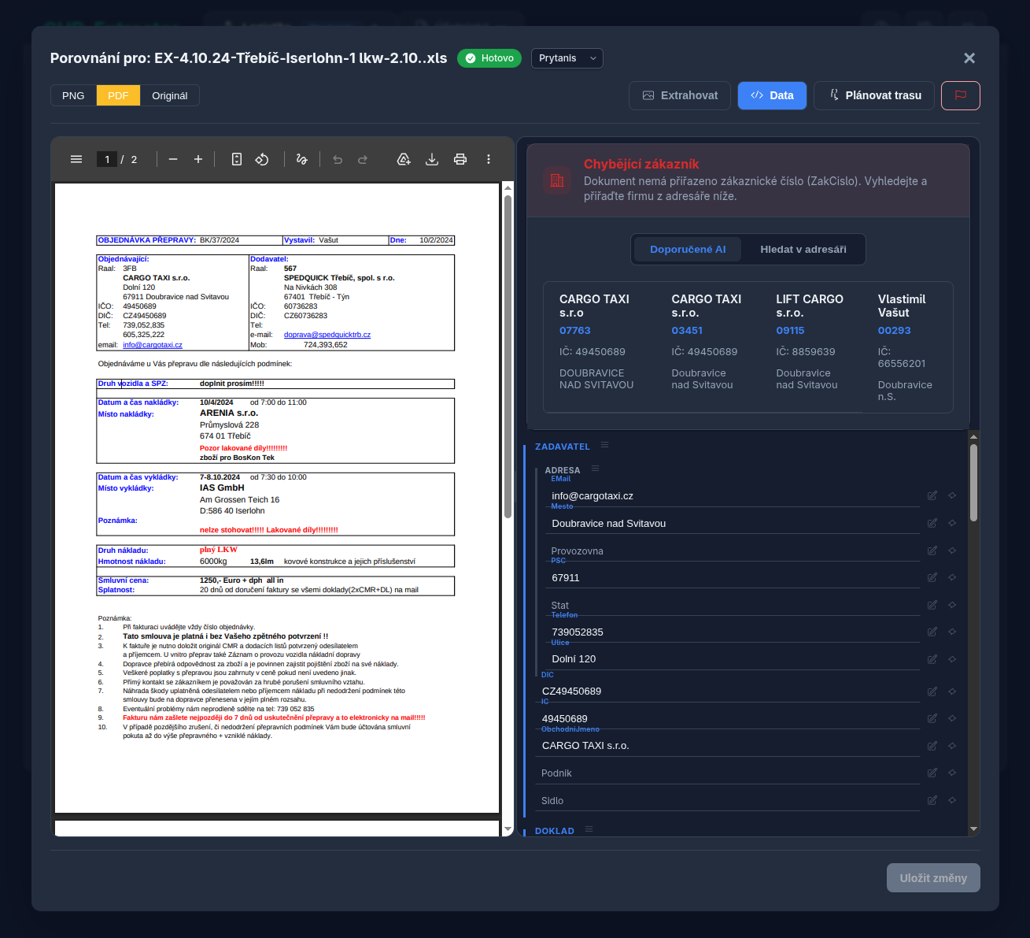Viewport: 1030px width, 938px height.
Task: Zoom out the PDF with minus icon
Action: pyautogui.click(x=173, y=159)
